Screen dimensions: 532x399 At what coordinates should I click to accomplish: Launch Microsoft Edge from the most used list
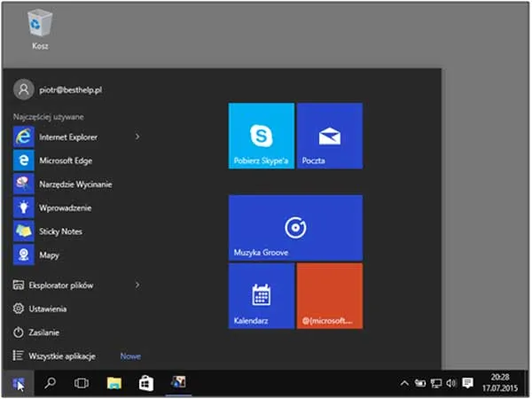click(65, 160)
